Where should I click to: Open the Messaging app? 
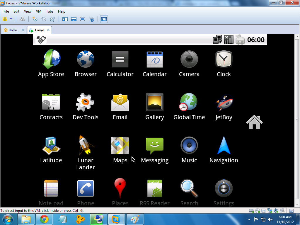pyautogui.click(x=155, y=150)
